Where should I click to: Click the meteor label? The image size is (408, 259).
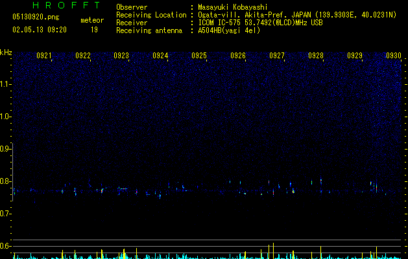click(92, 20)
